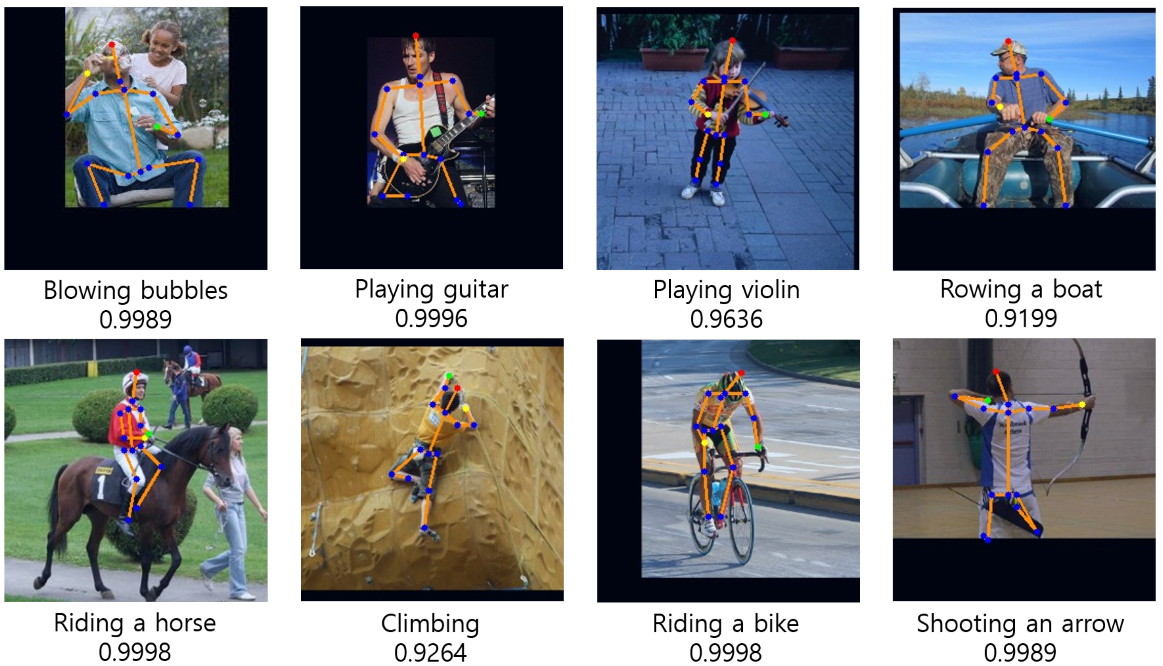Click the 0.9636 confidence score
Image resolution: width=1163 pixels, height=666 pixels.
[x=727, y=319]
